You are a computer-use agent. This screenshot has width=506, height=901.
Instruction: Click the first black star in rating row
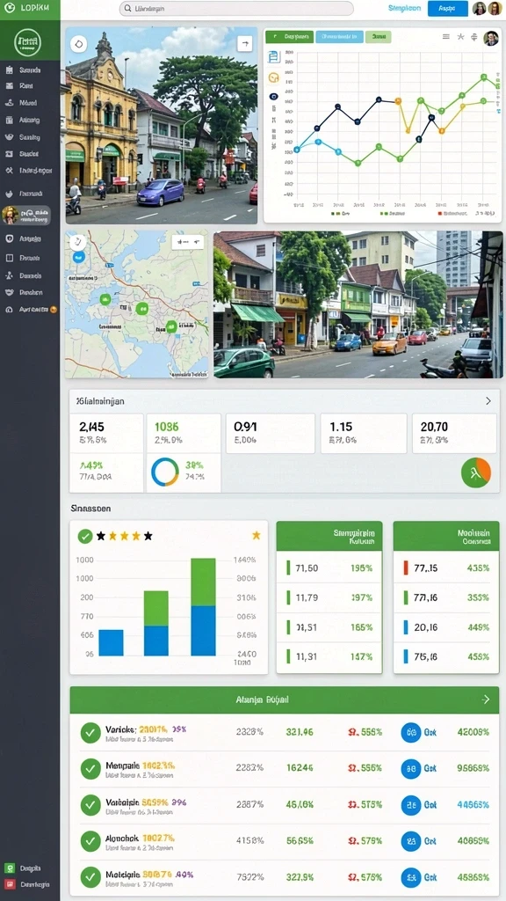(101, 536)
